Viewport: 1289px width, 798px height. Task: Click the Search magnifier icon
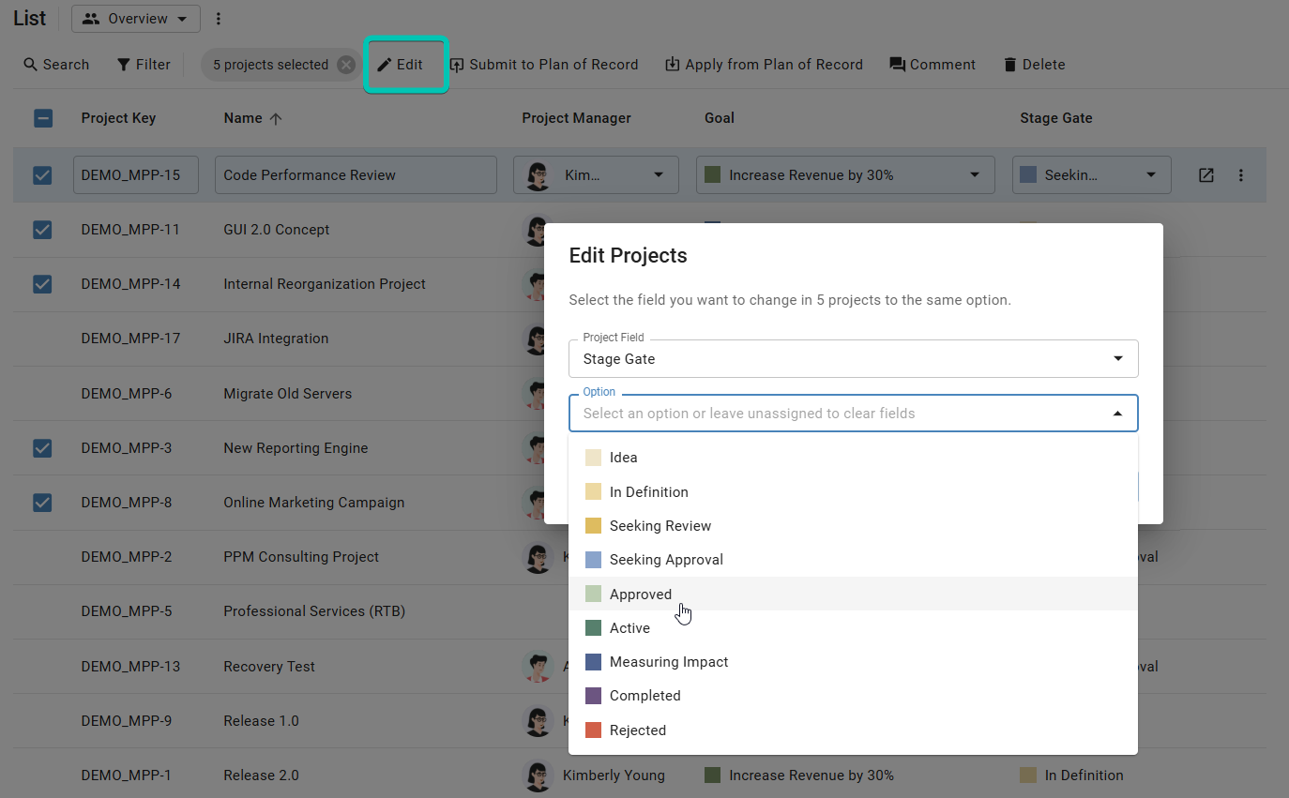pos(31,65)
